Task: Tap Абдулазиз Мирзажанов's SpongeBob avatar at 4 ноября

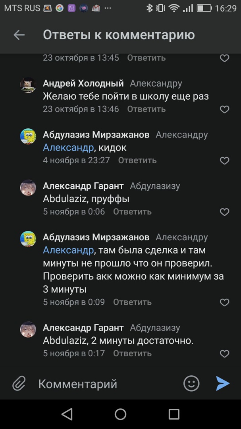Action: [x=28, y=136]
